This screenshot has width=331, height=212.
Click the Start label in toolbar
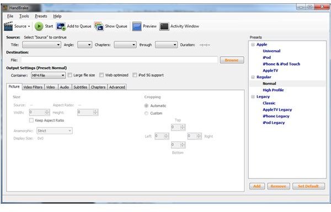[x=49, y=26]
